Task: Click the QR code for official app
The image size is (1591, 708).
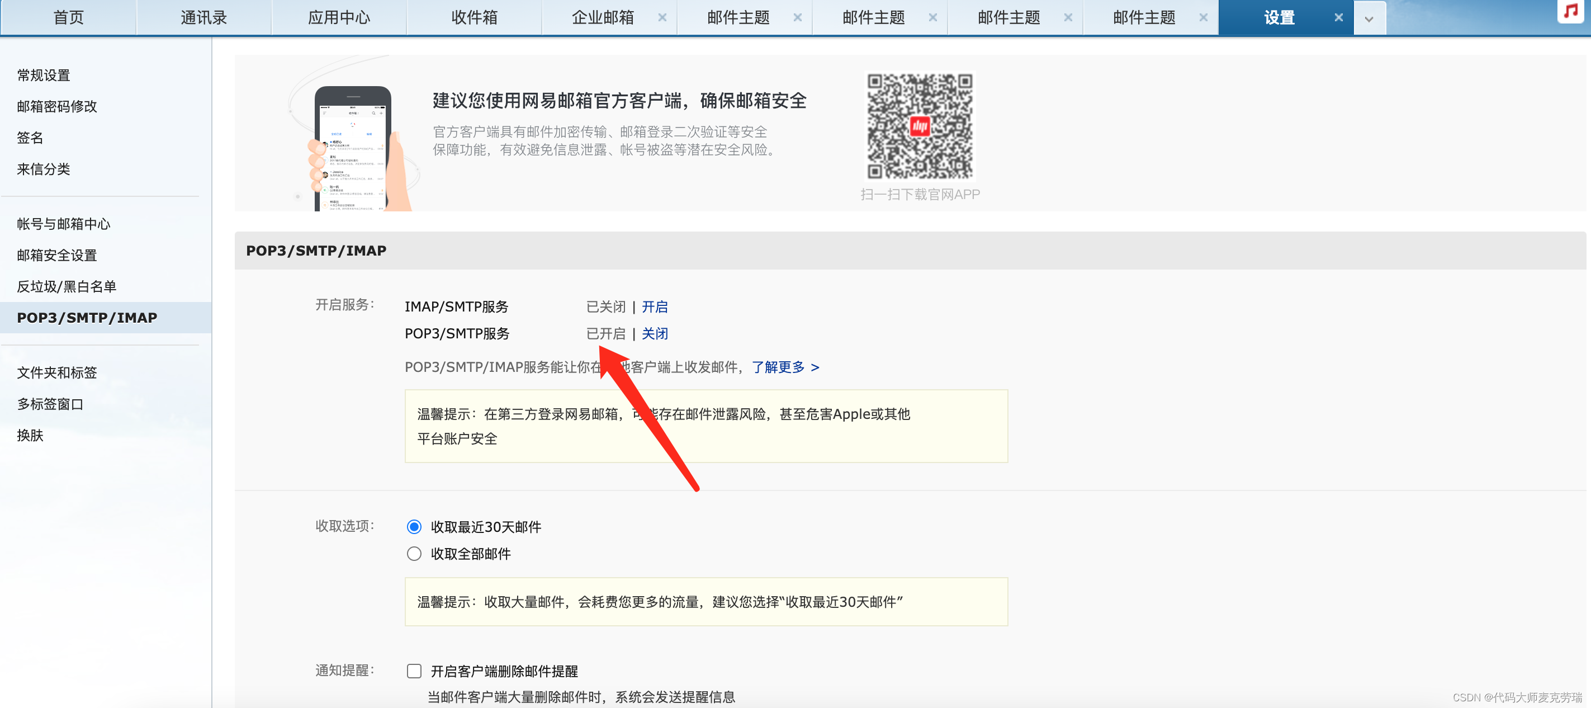Action: pos(920,126)
